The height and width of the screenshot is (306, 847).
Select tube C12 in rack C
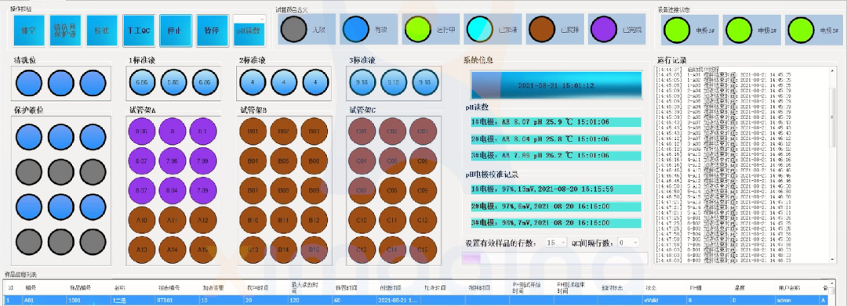(x=423, y=221)
